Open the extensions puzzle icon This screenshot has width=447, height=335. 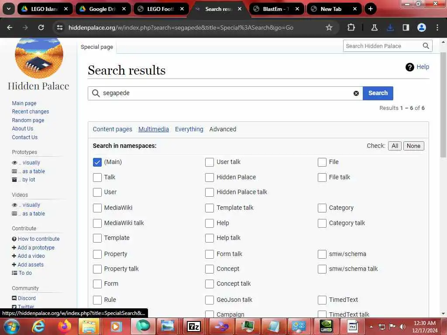click(x=351, y=27)
